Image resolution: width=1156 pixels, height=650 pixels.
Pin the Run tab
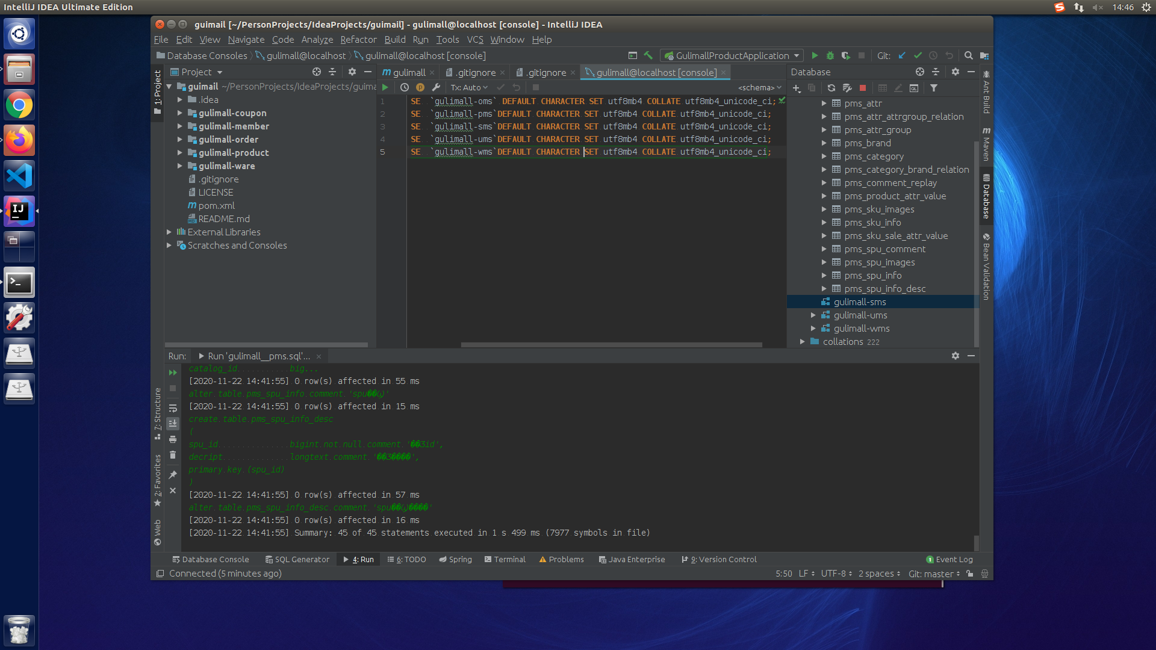pyautogui.click(x=173, y=475)
